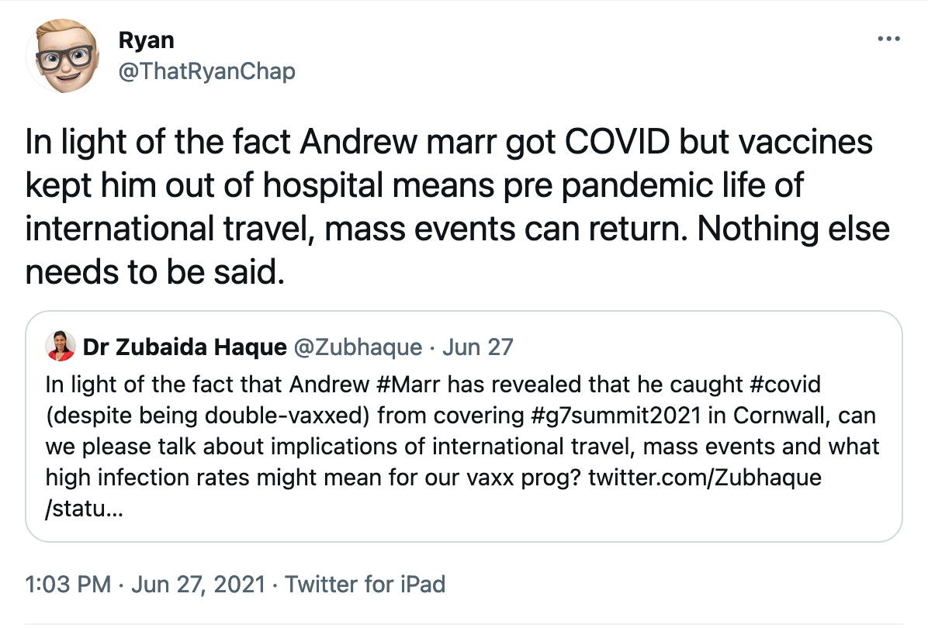Viewport: 928px width, 628px height.
Task: Open the #covid hashtag
Action: coord(784,385)
